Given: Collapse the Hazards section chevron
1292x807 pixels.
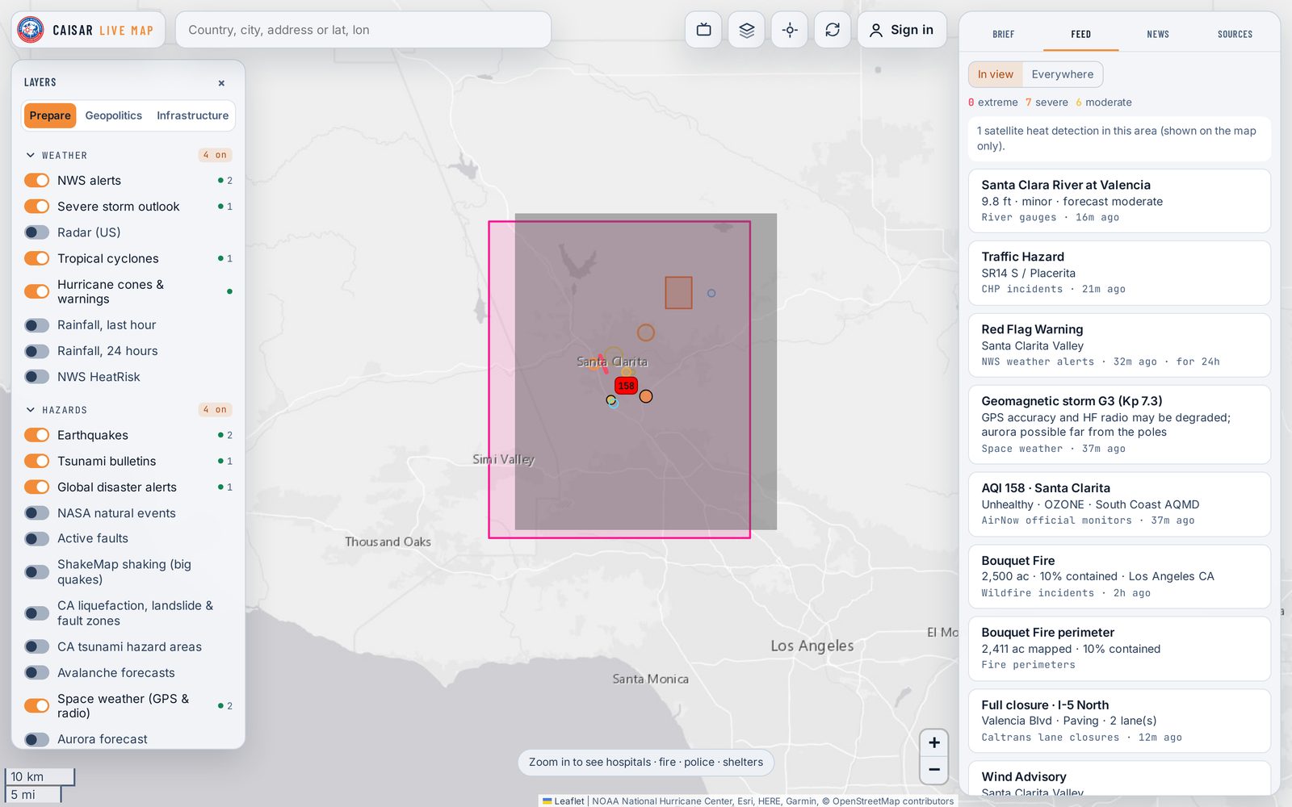Looking at the screenshot, I should point(31,410).
